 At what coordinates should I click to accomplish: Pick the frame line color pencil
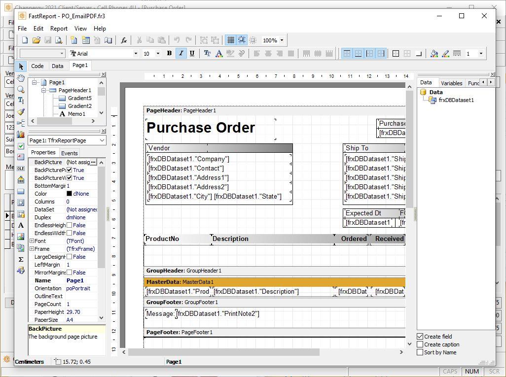pos(445,53)
